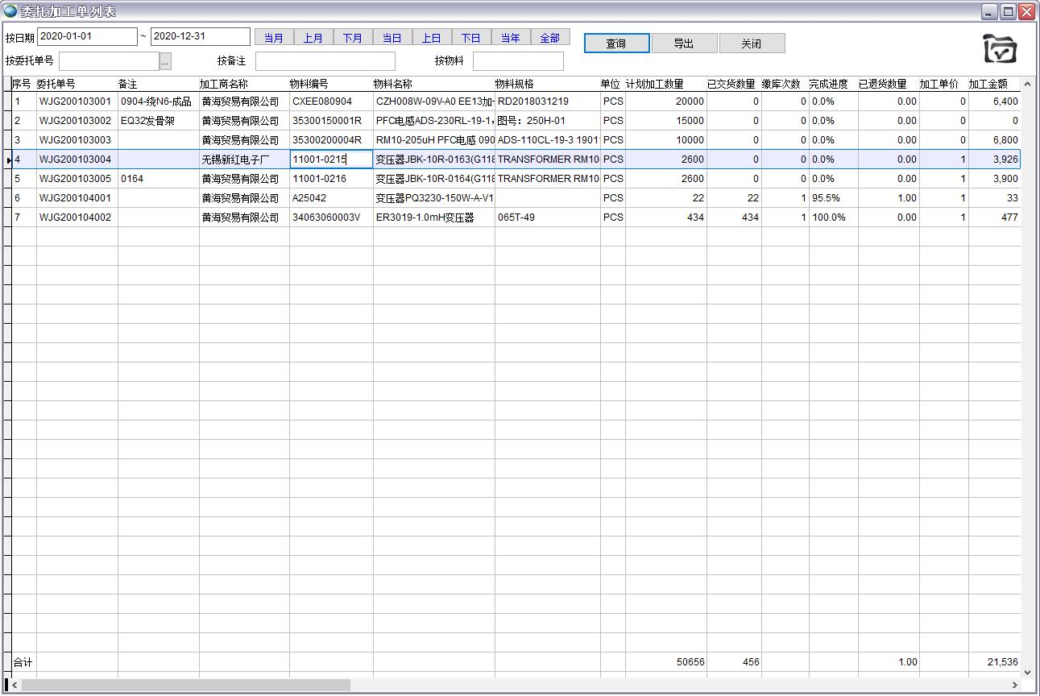1040x696 pixels.
Task: Choose the 下月 date shortcut
Action: tap(353, 38)
